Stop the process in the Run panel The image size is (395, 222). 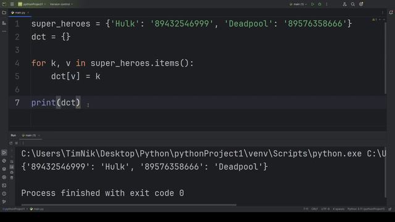tap(17, 143)
